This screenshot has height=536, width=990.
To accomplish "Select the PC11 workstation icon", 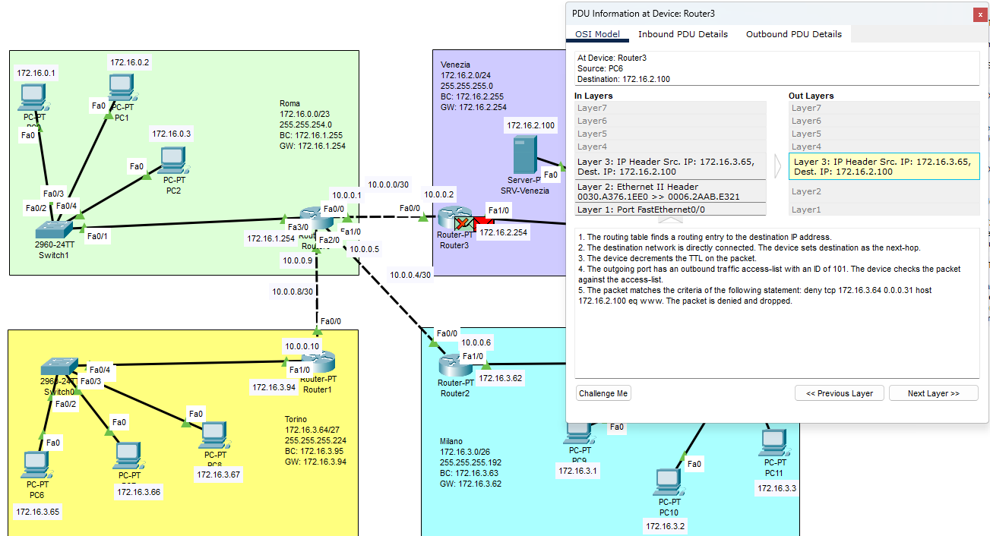I will [773, 442].
